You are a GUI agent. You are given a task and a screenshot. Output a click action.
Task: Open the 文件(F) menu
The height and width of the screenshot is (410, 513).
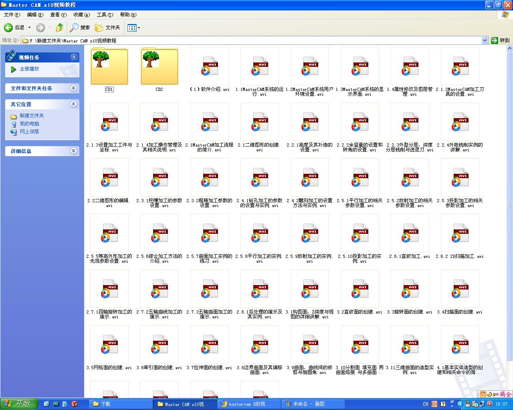point(12,15)
